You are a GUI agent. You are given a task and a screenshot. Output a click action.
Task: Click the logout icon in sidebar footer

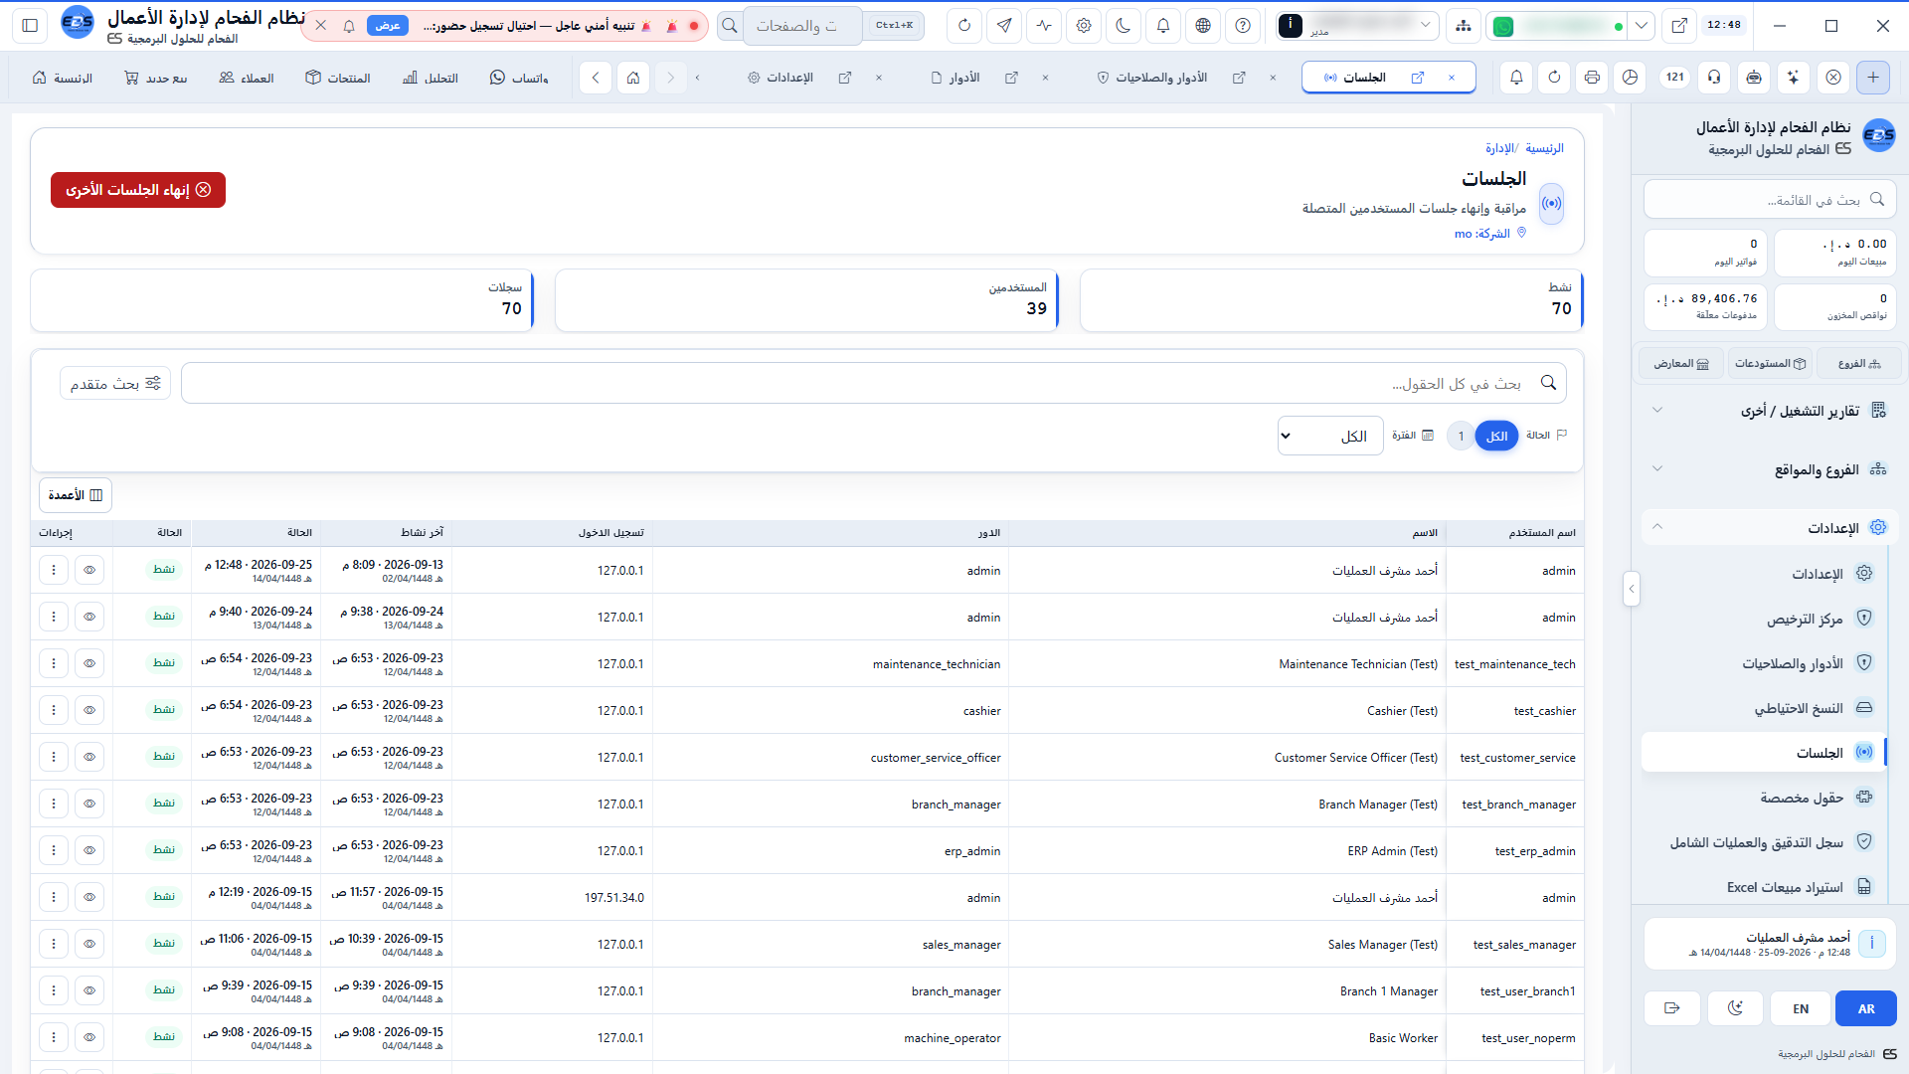1672,1008
